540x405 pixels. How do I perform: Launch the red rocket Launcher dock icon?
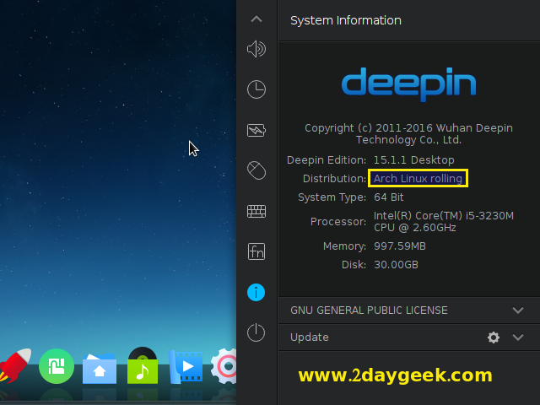[14, 365]
